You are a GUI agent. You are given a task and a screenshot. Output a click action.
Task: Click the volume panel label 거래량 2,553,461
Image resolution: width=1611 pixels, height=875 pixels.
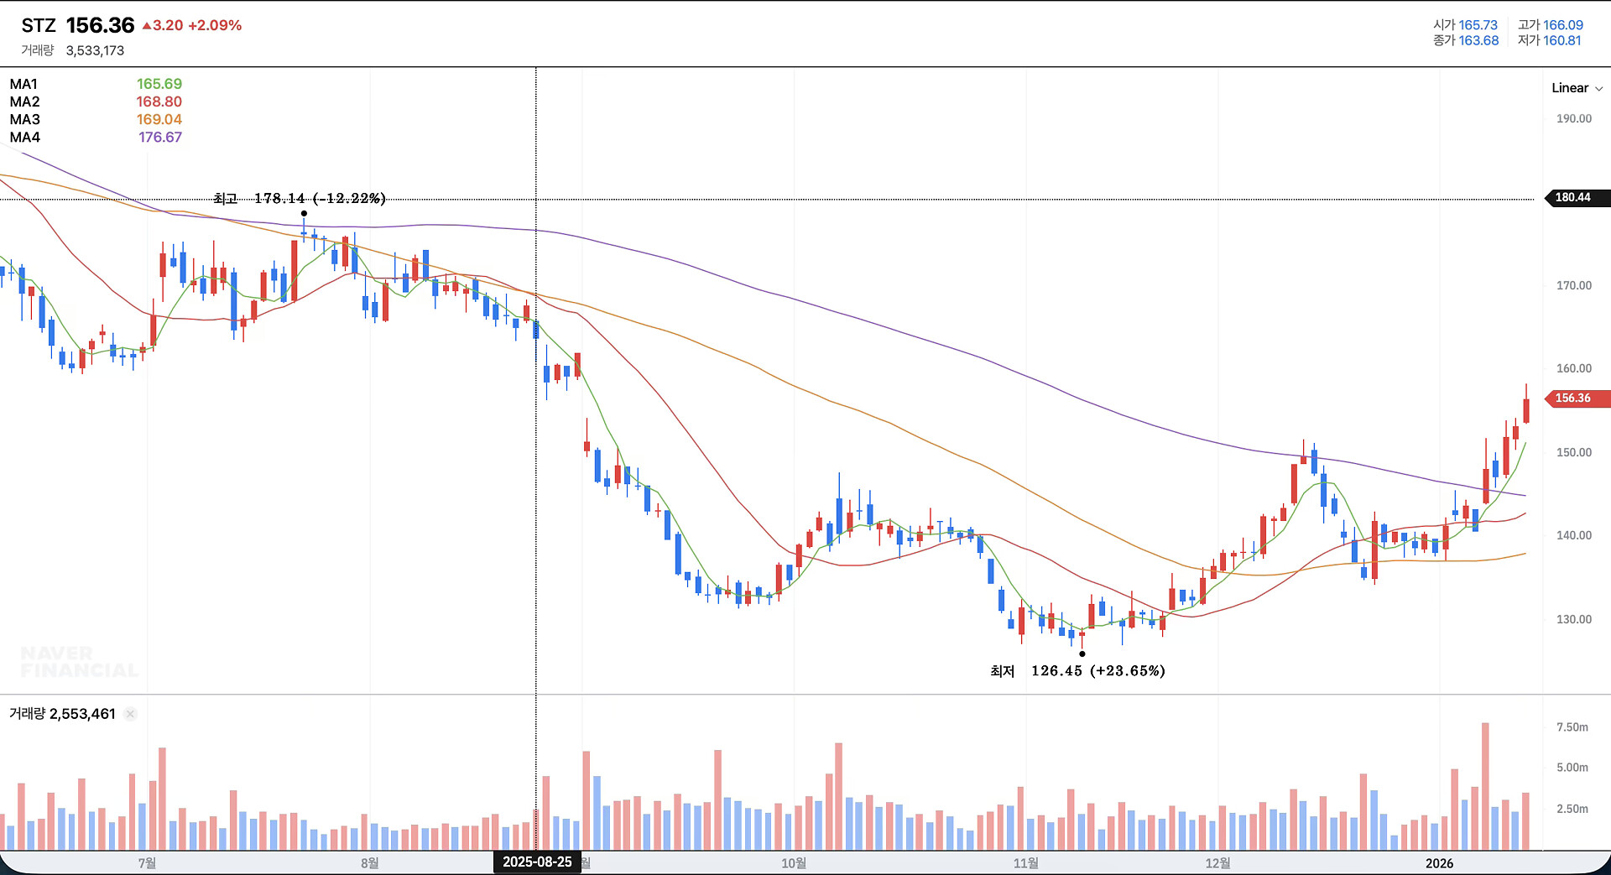coord(62,714)
